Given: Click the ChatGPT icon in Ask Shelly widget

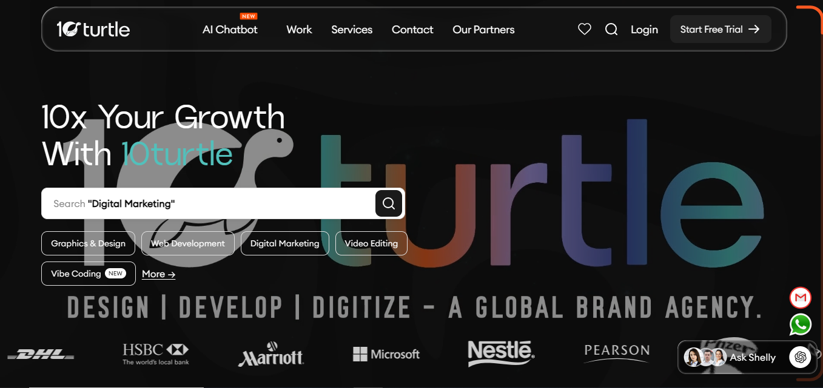Looking at the screenshot, I should (x=800, y=357).
